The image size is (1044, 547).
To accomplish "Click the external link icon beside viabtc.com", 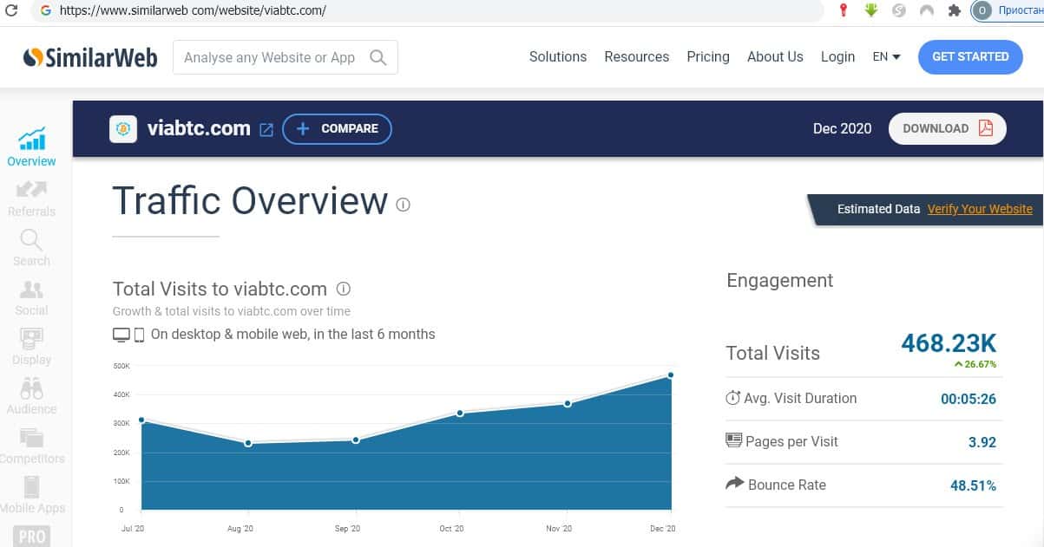I will tap(266, 129).
